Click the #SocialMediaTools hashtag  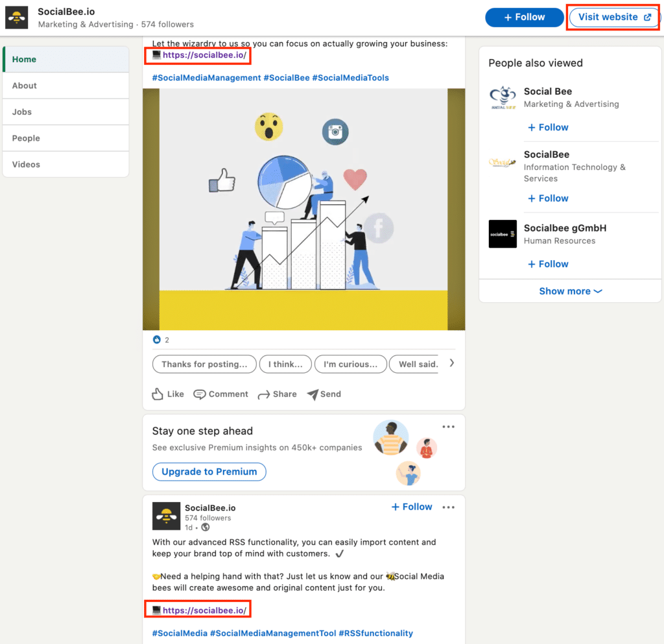350,78
